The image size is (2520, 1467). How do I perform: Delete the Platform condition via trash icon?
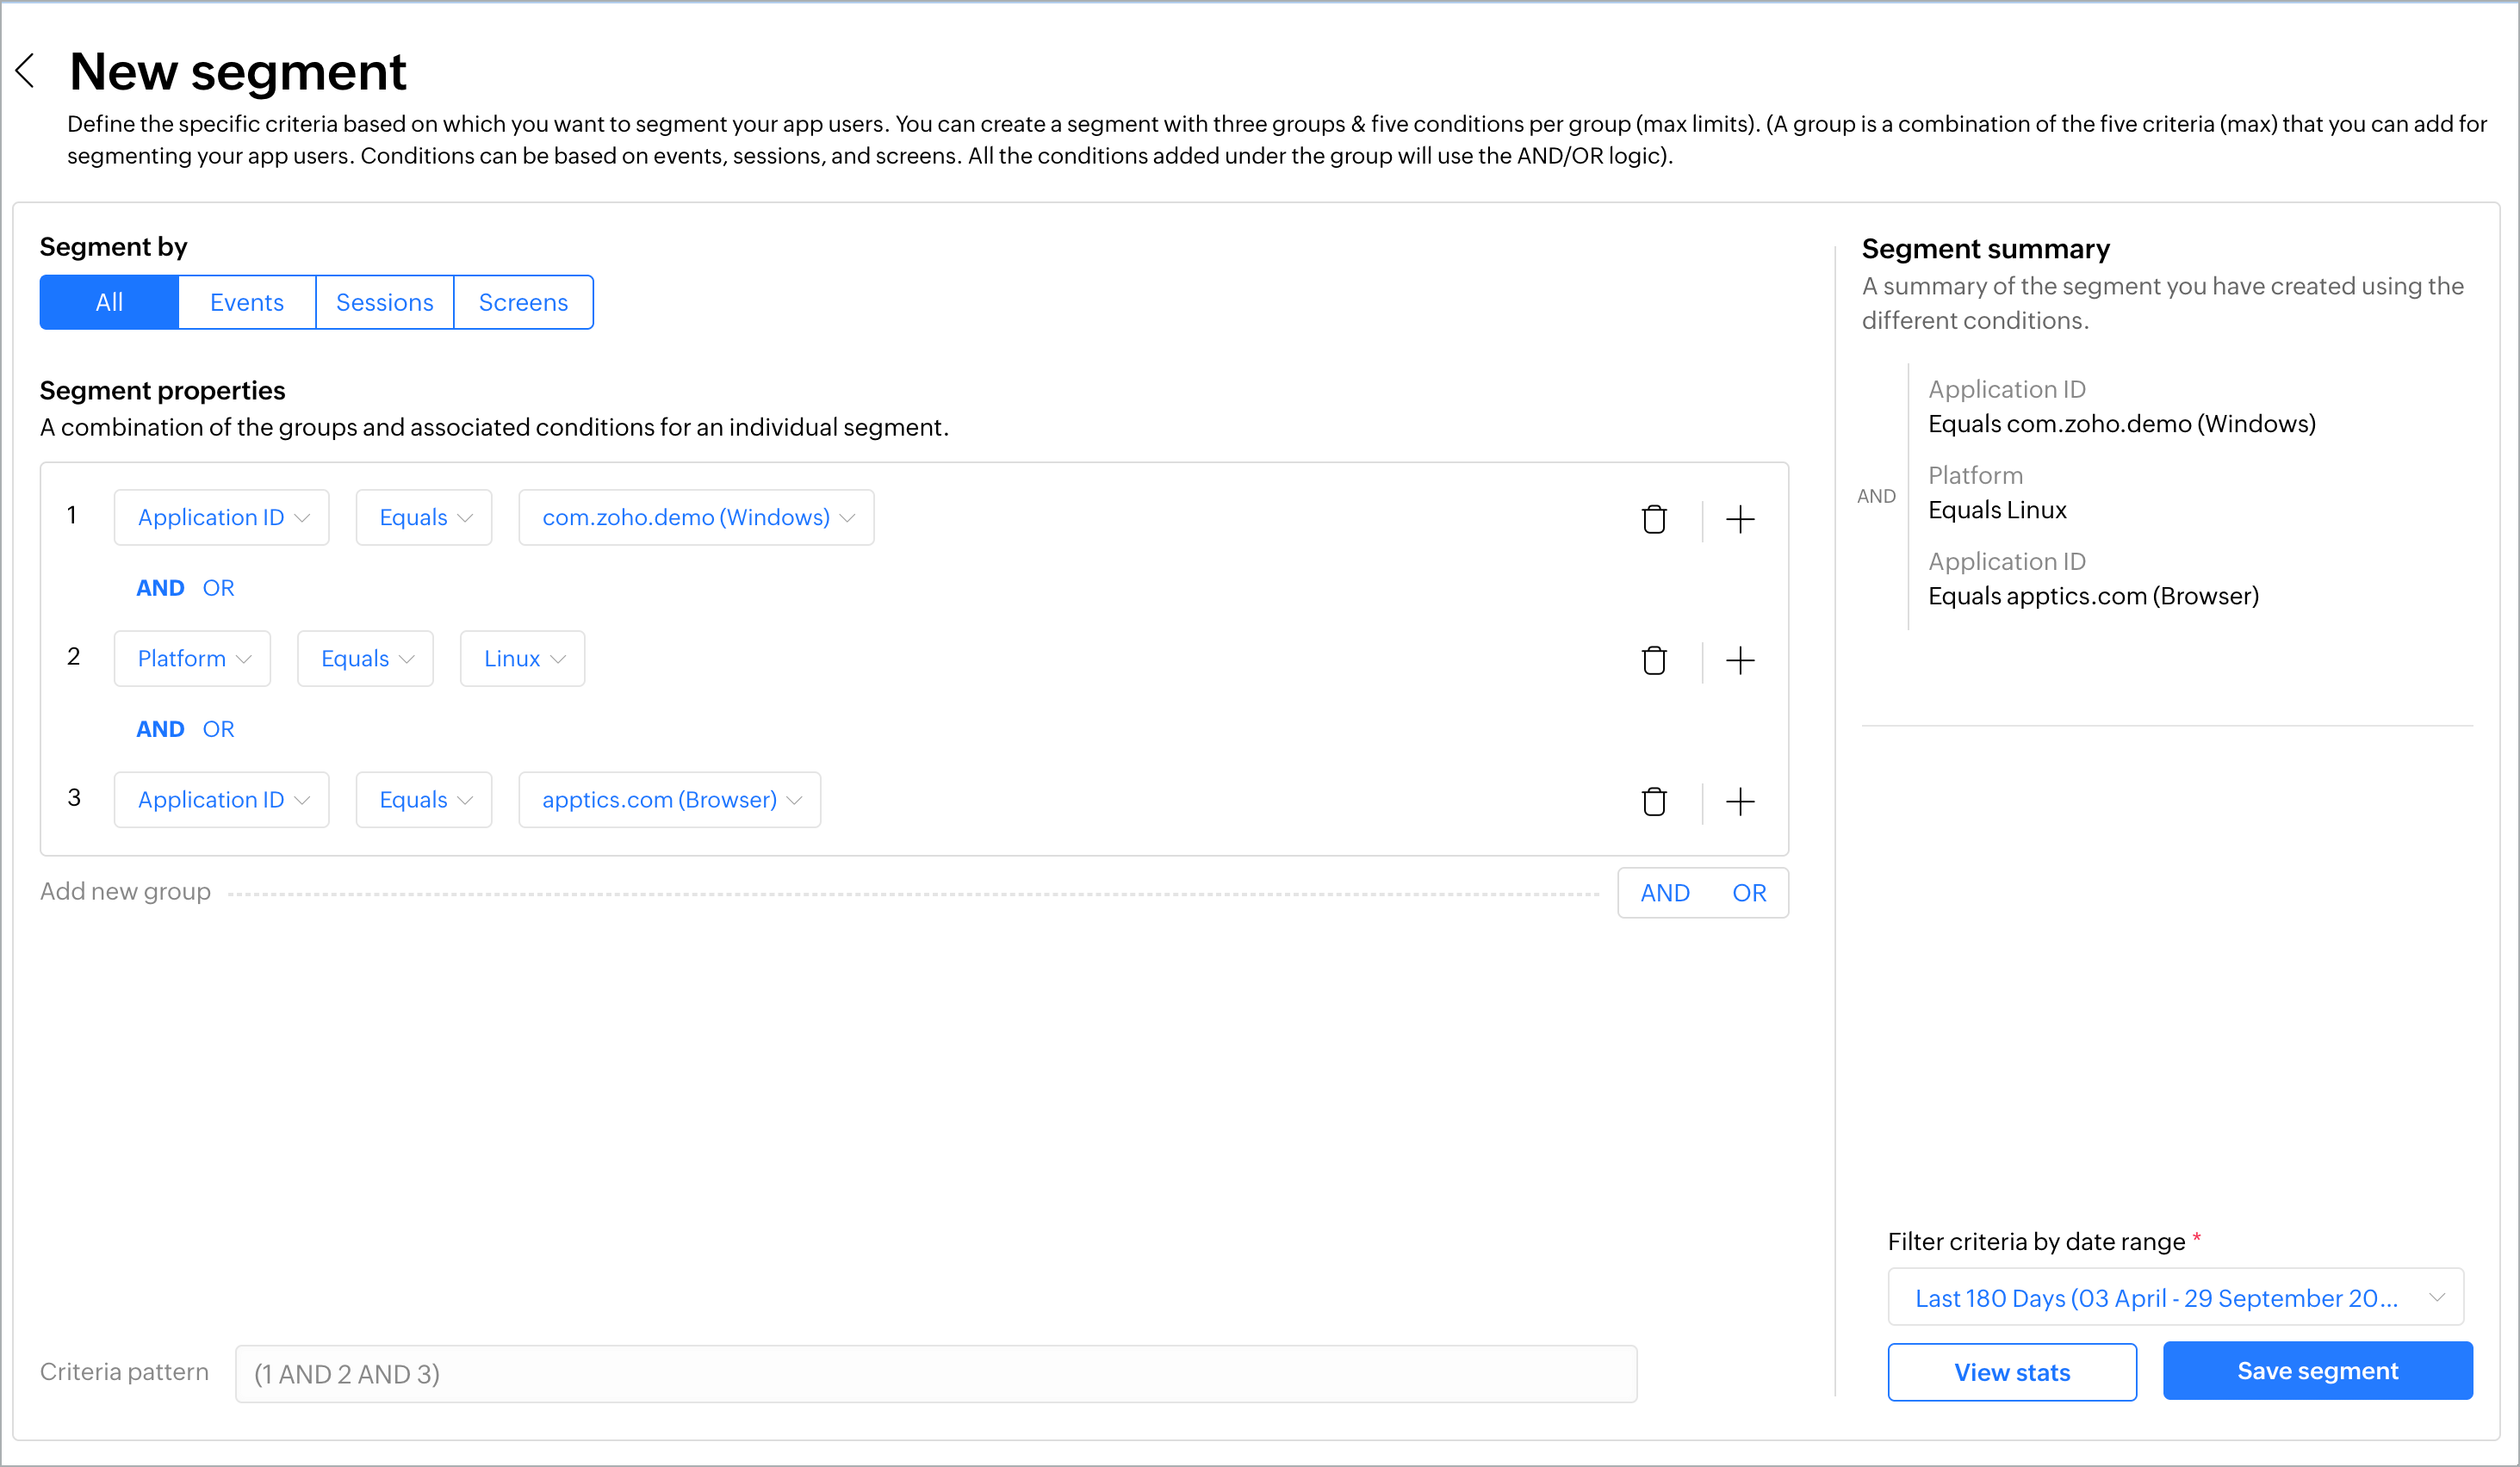[x=1654, y=660]
